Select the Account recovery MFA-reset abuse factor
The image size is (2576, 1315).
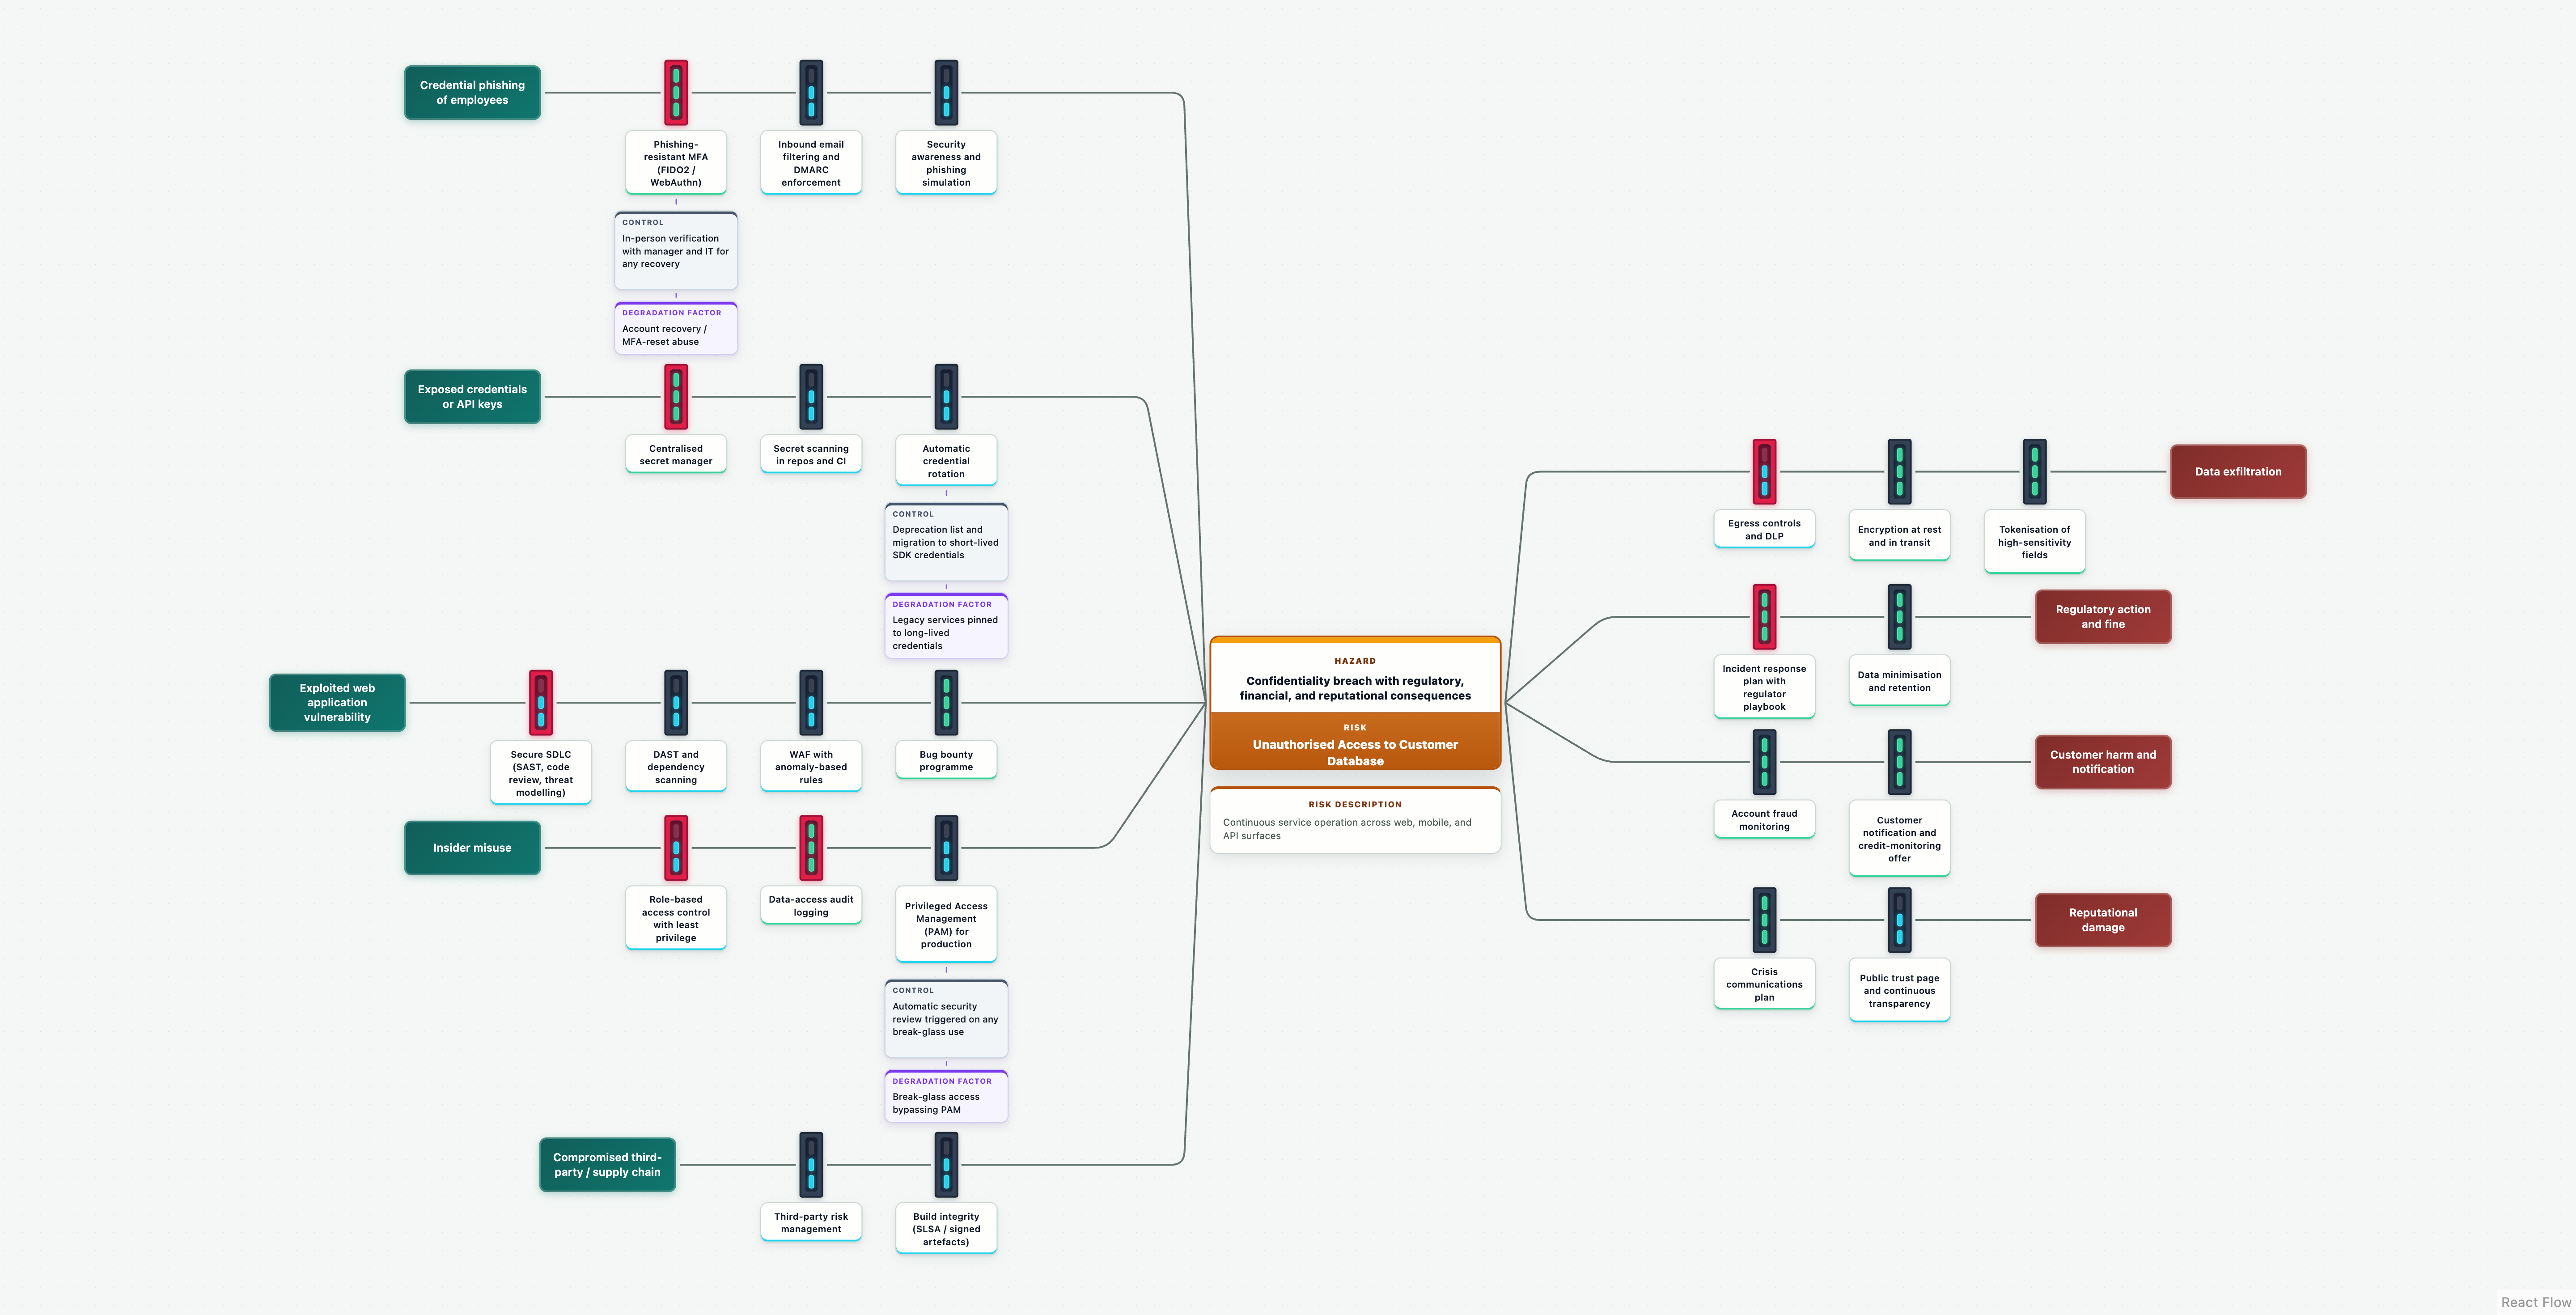click(676, 328)
